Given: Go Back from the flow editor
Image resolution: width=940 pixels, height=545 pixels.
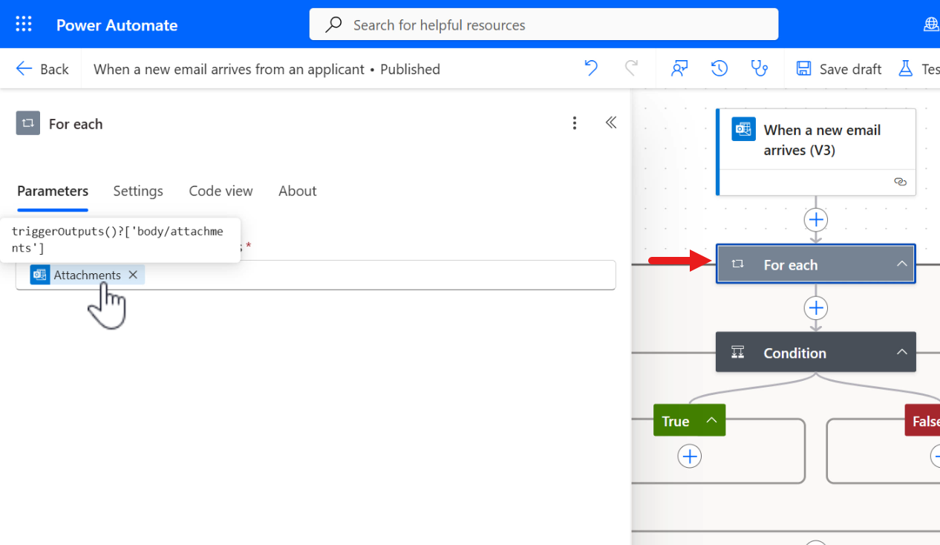Looking at the screenshot, I should point(42,69).
